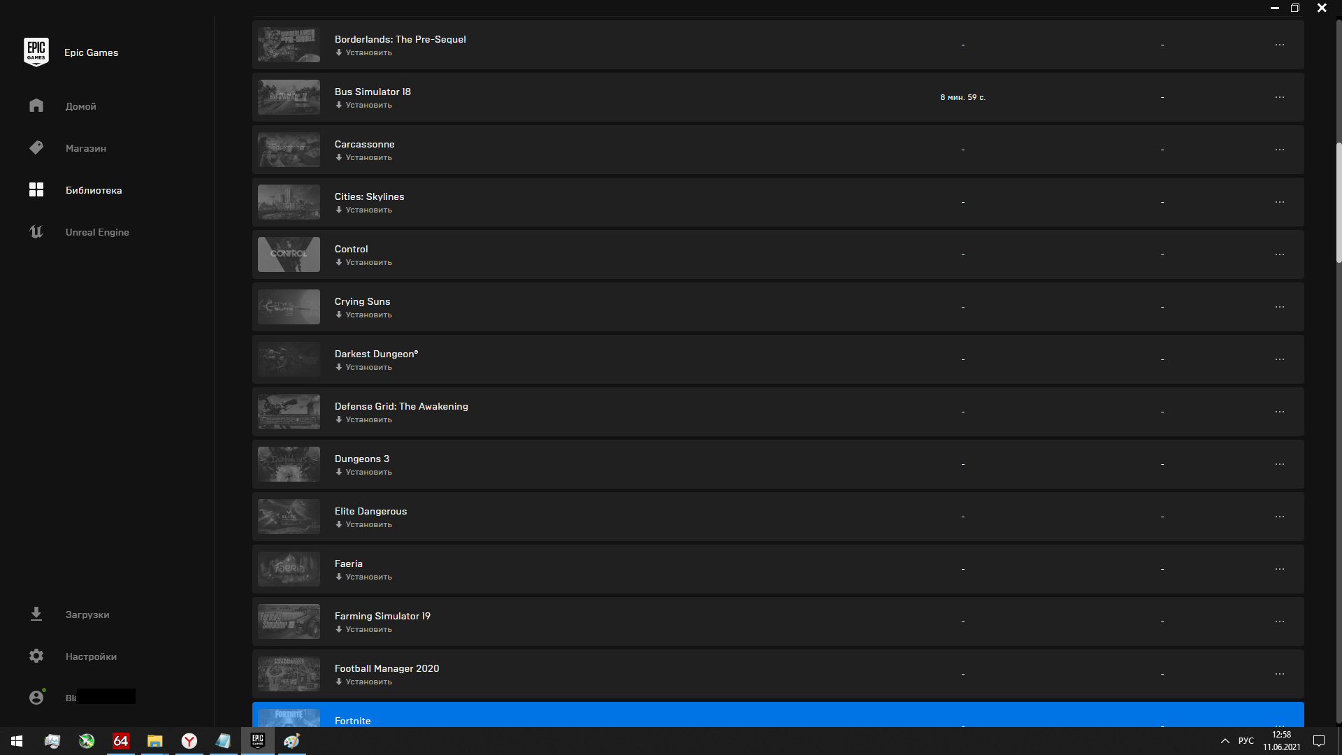Open options menu for Faeria
Screen dimensions: 1342x755
(1280, 569)
